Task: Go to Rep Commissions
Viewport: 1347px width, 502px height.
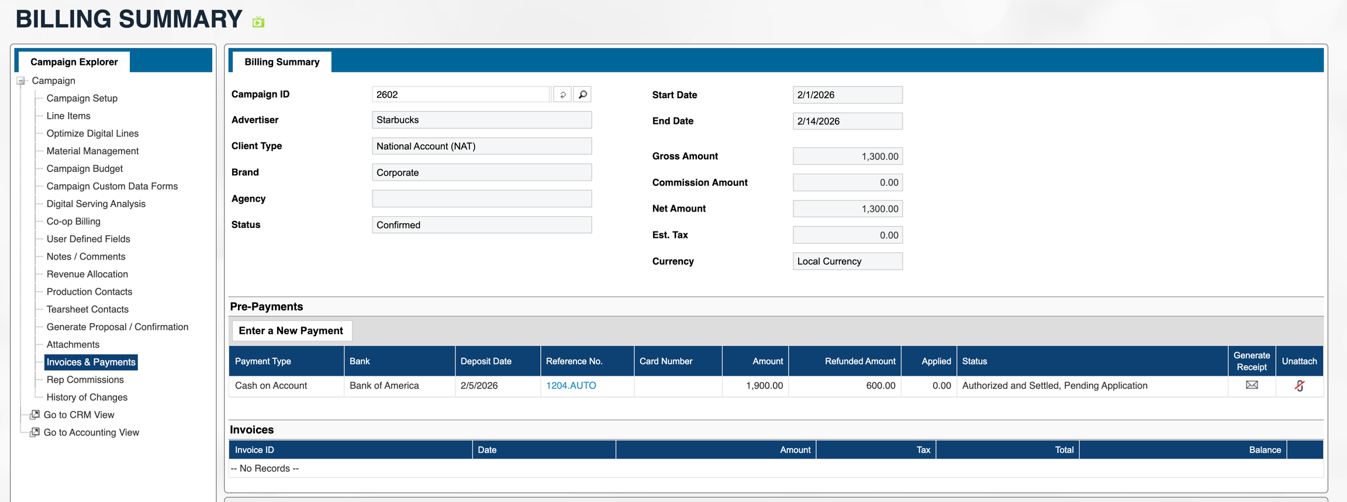Action: click(85, 380)
